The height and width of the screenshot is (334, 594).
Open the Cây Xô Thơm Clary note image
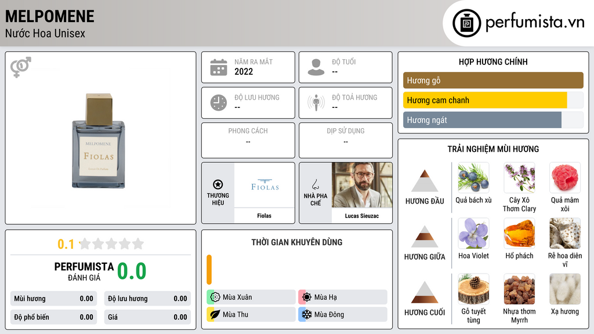(x=519, y=177)
